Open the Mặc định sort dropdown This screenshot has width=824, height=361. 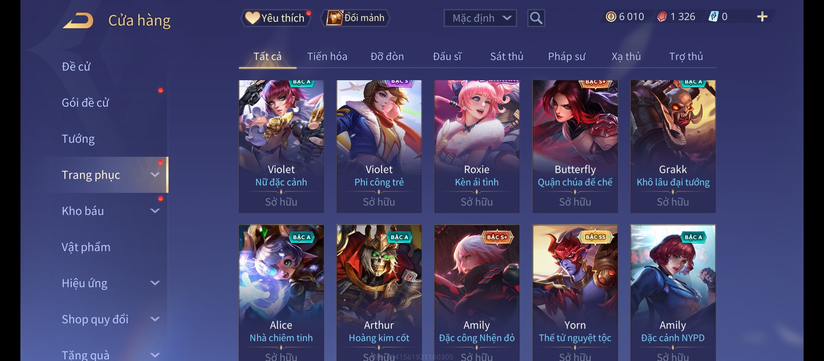pyautogui.click(x=480, y=18)
